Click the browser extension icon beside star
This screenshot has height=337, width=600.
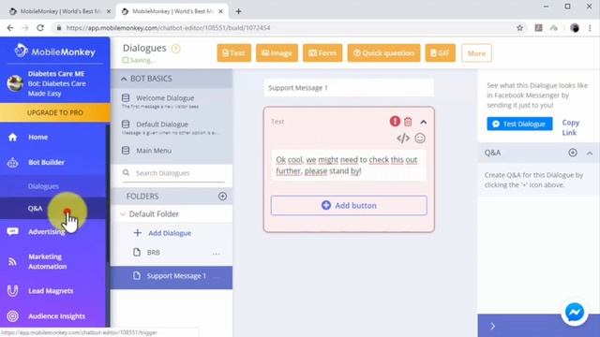[538, 28]
